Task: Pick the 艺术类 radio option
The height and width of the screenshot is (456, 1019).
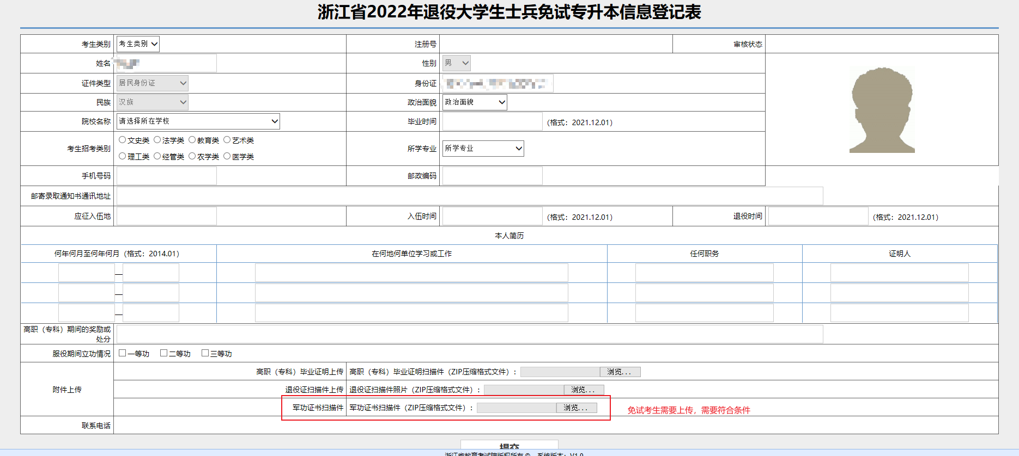Action: click(227, 140)
